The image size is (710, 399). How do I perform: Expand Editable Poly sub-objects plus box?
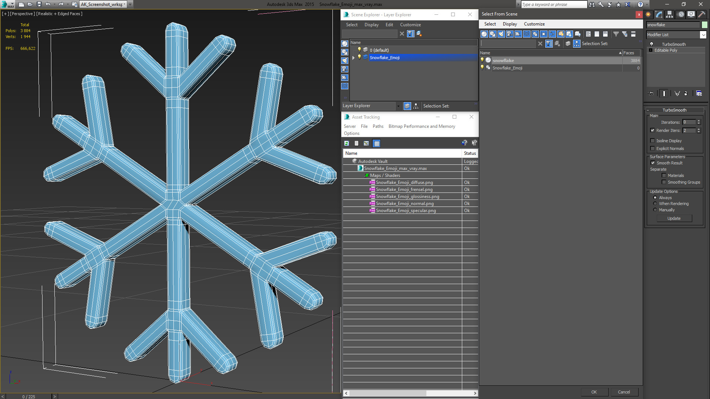[x=650, y=50]
